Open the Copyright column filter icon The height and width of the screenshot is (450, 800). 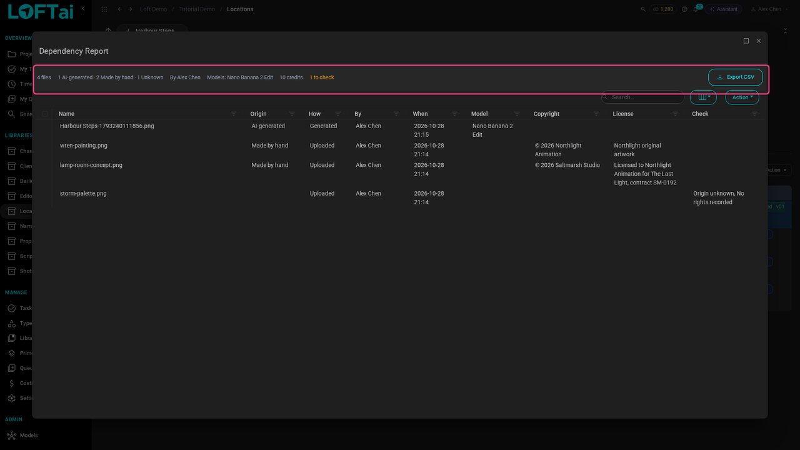(x=596, y=114)
